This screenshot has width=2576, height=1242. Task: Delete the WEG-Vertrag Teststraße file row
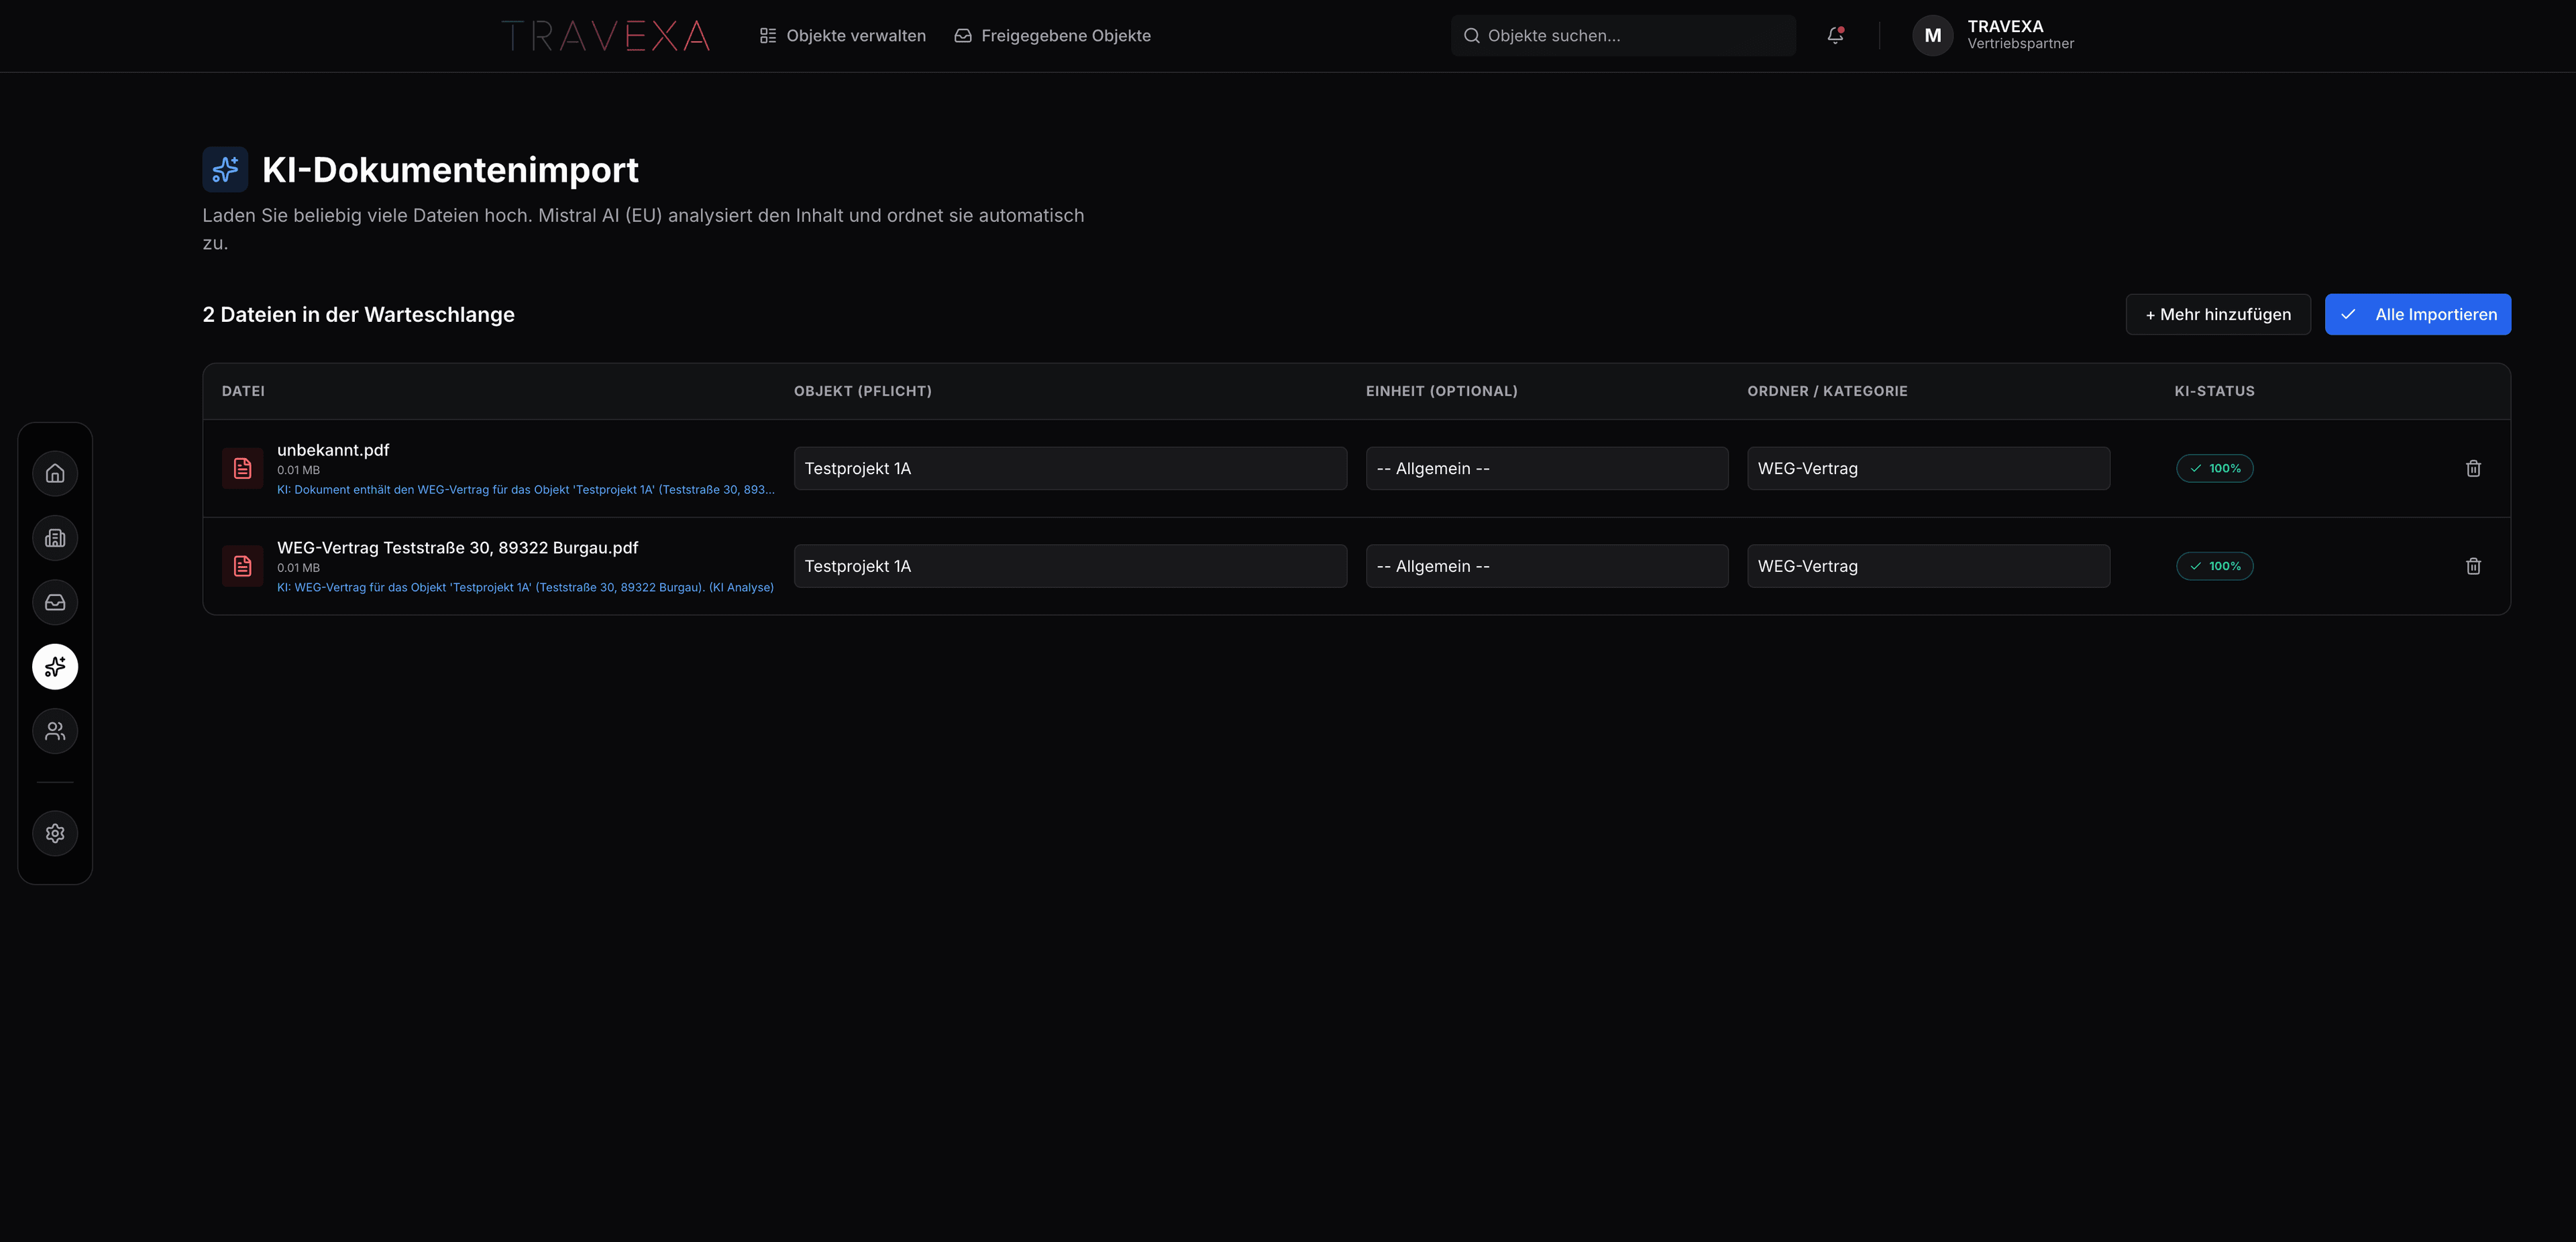click(2473, 566)
